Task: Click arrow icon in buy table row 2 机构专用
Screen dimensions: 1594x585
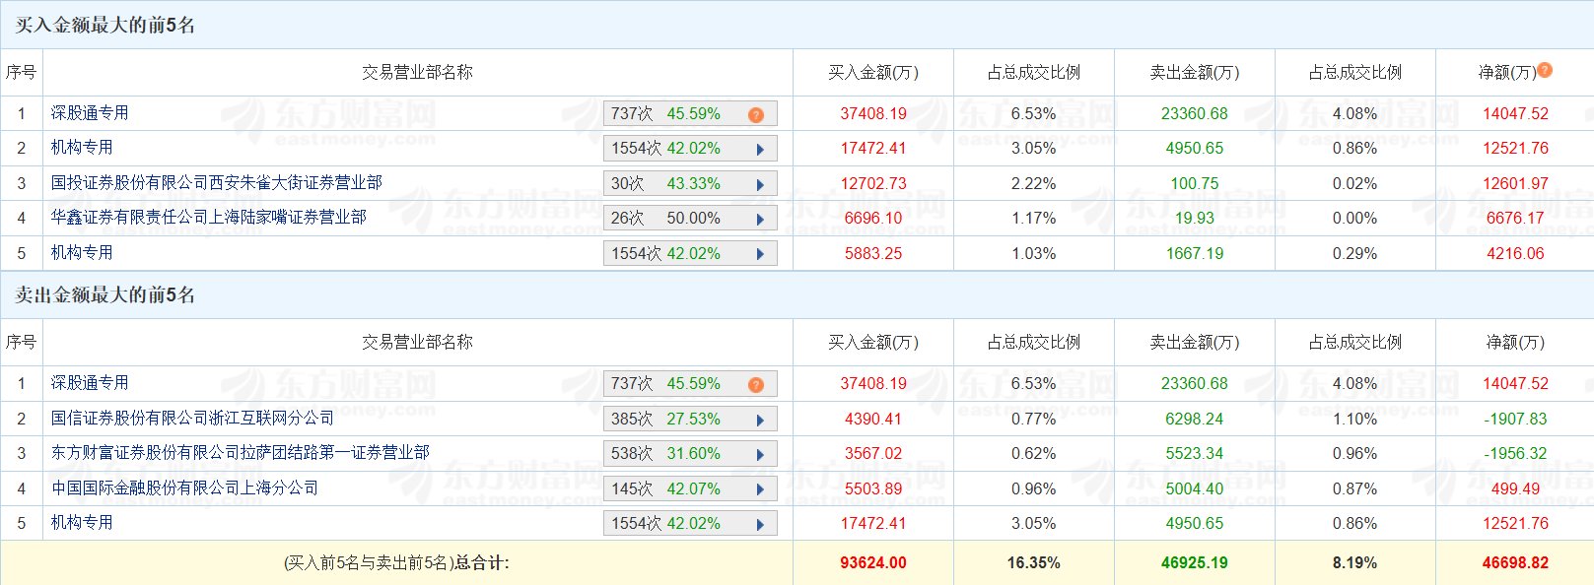Action: 760,150
